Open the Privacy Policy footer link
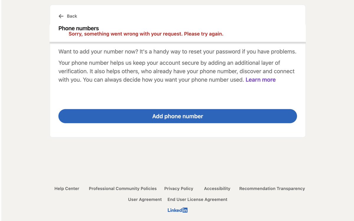This screenshot has height=221, width=354. pyautogui.click(x=179, y=189)
